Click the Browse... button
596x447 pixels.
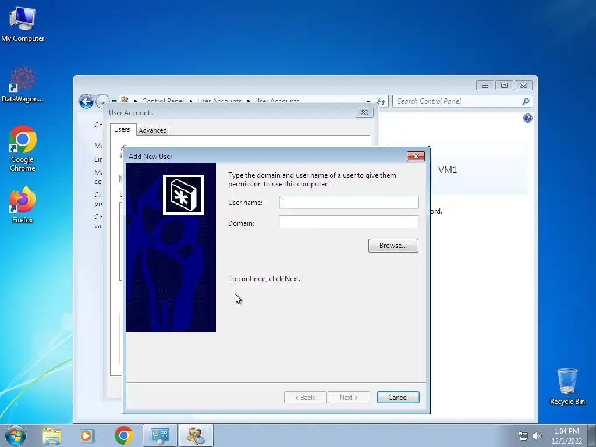point(393,246)
